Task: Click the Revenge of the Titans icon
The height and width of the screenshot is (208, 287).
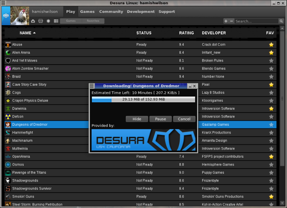Action: point(8,173)
